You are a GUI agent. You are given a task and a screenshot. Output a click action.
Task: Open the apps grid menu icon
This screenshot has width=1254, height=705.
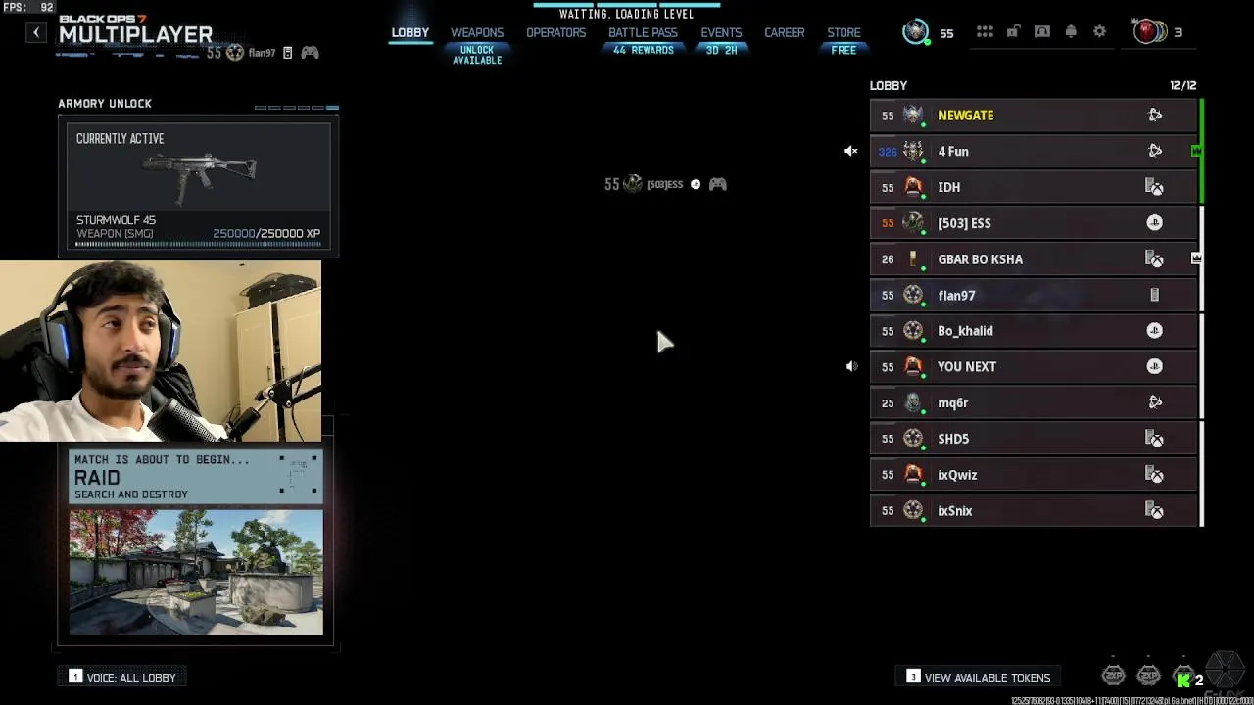[x=985, y=32]
